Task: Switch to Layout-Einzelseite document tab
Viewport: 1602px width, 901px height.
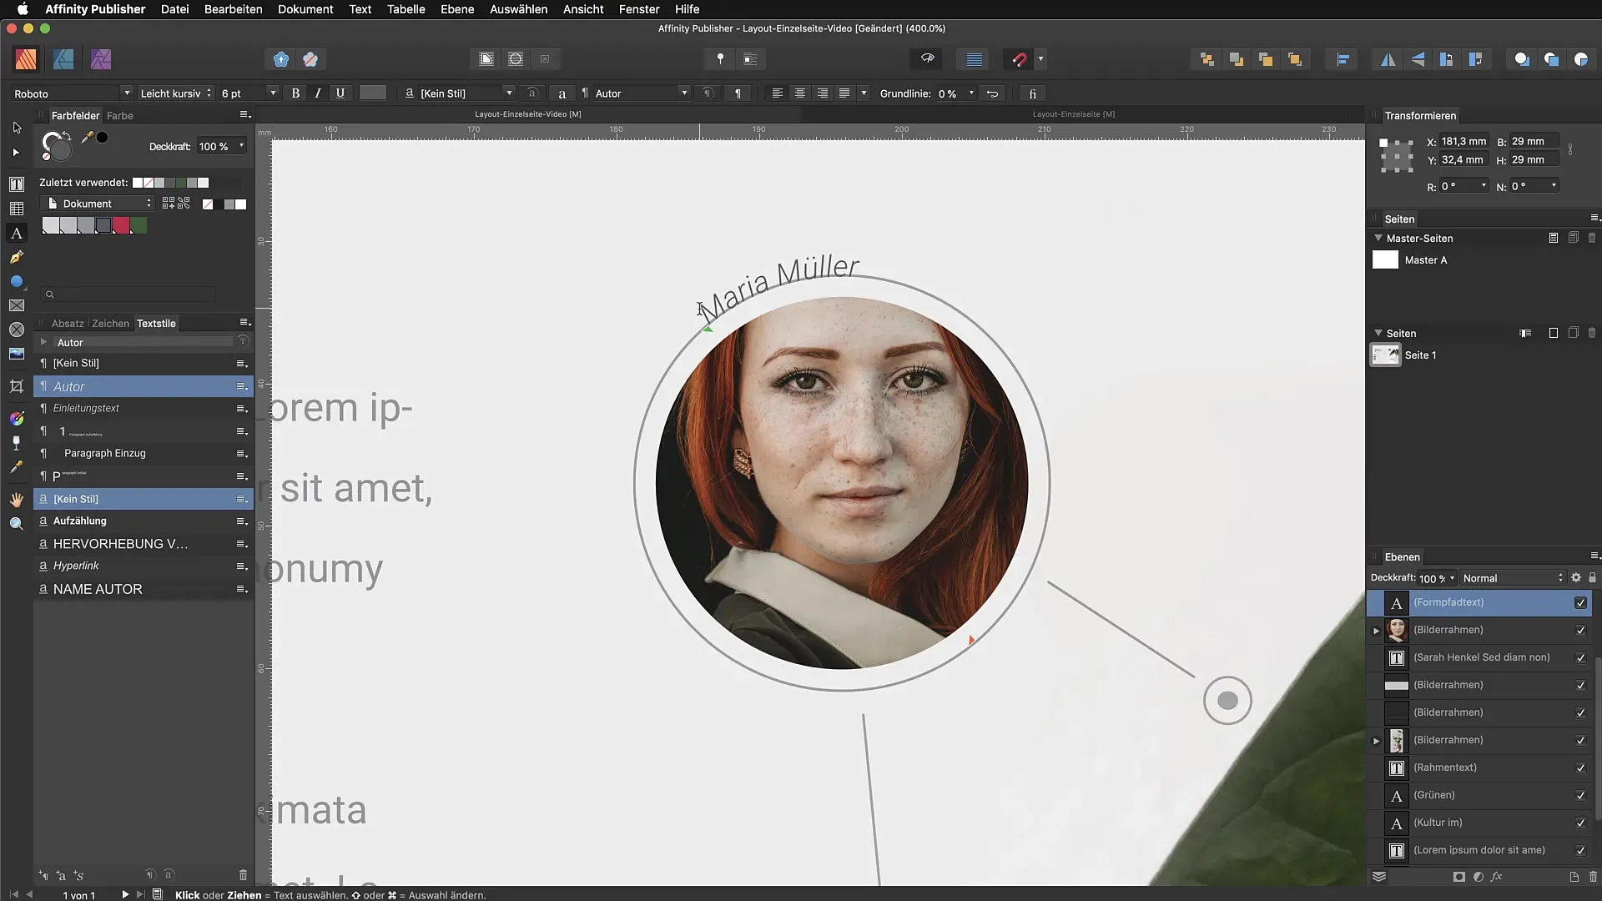Action: [x=1073, y=114]
